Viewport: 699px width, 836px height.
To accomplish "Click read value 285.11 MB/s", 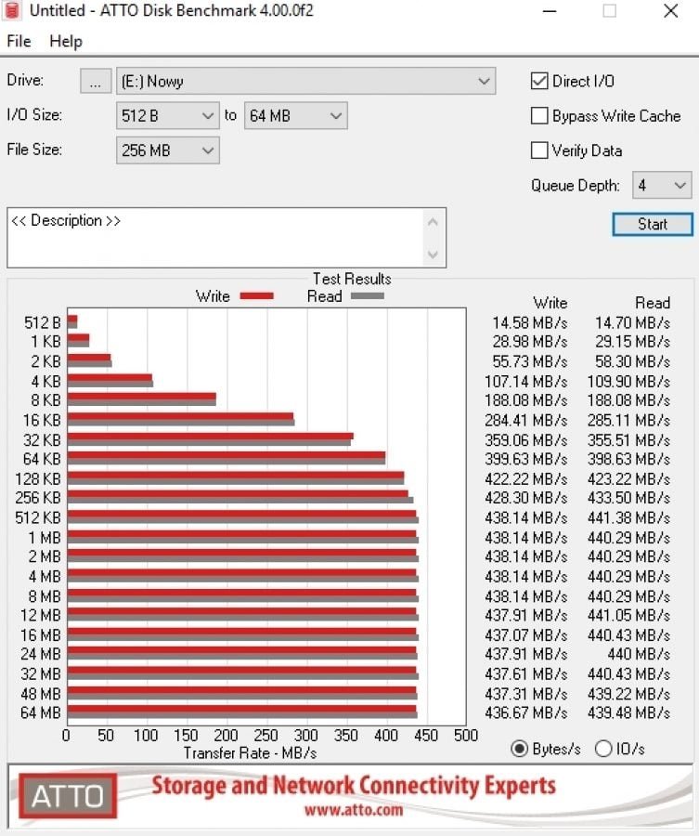I will 628,420.
